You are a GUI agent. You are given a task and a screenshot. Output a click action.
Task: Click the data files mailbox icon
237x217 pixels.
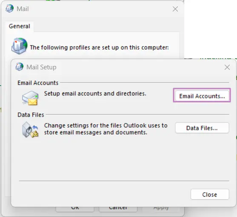click(30, 130)
